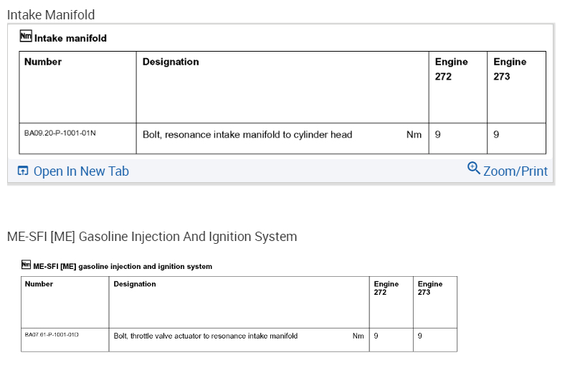Select part number BA09.20-P-1001-01N
The width and height of the screenshot is (570, 383).
coord(60,133)
